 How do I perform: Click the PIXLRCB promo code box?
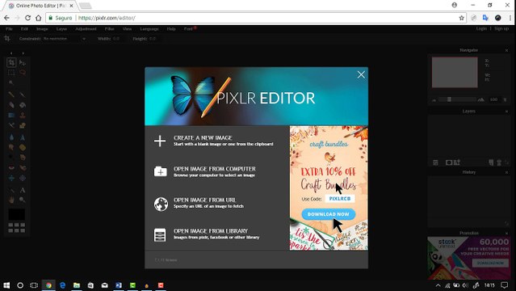340,199
